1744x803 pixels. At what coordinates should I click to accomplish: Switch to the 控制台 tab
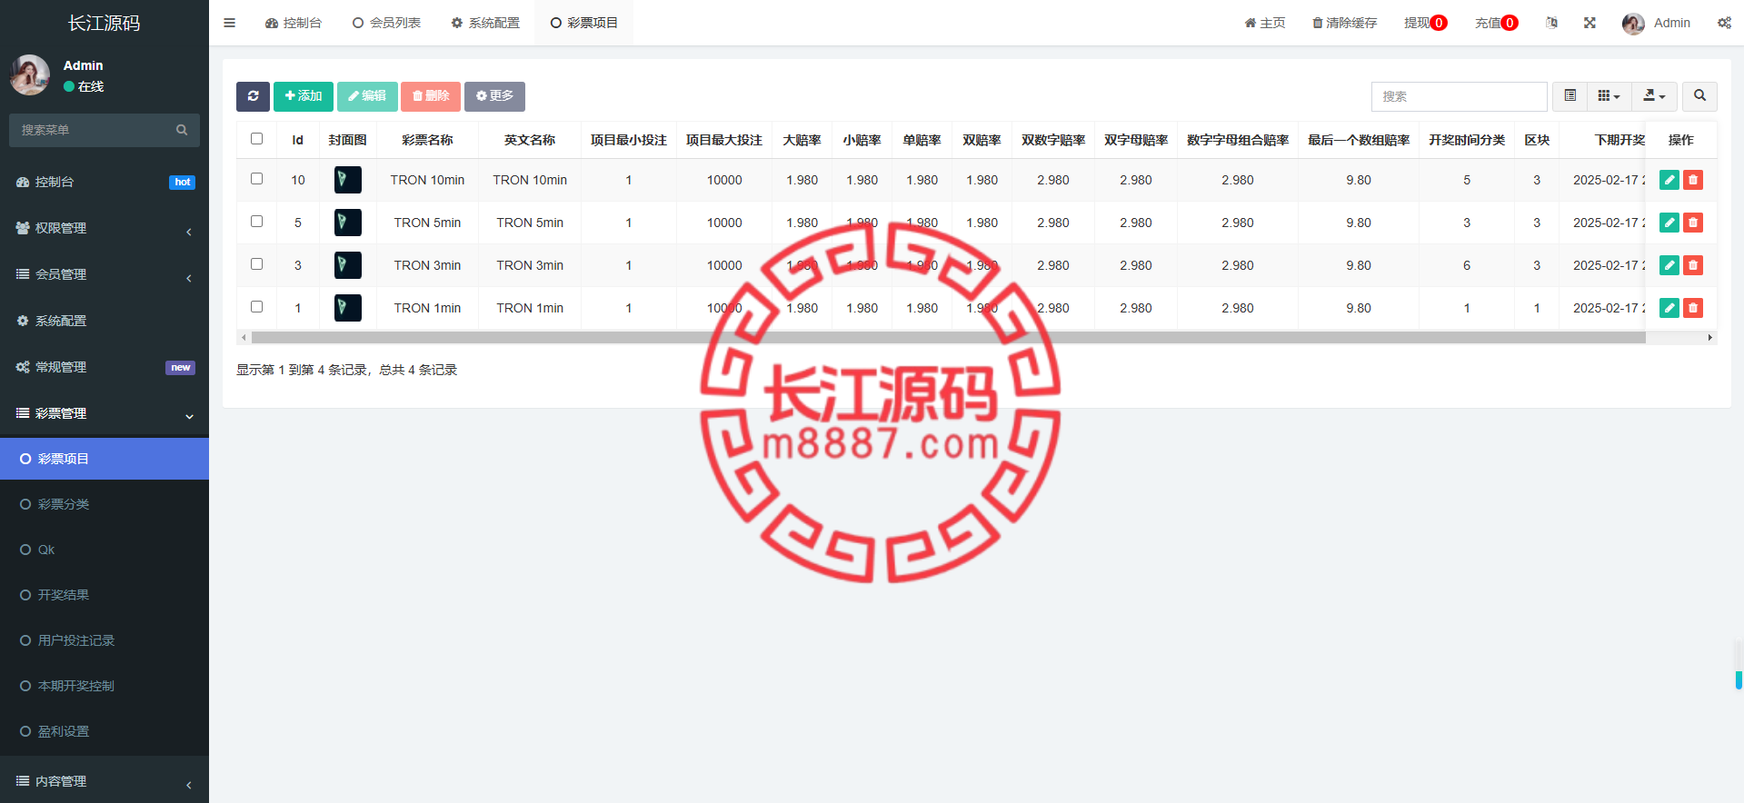(x=294, y=23)
